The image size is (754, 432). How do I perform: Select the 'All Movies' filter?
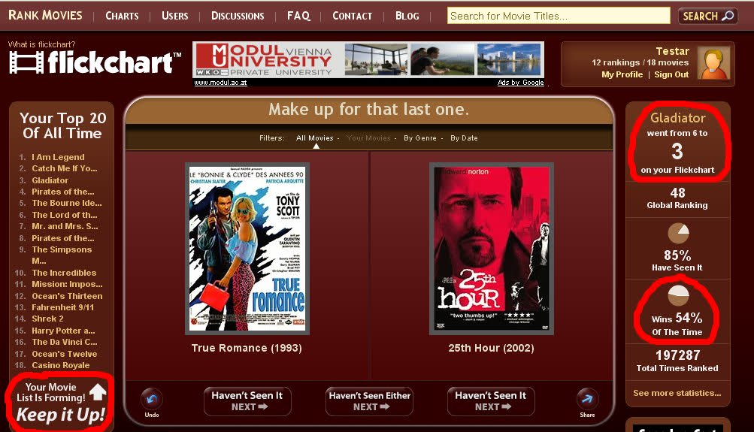coord(314,138)
